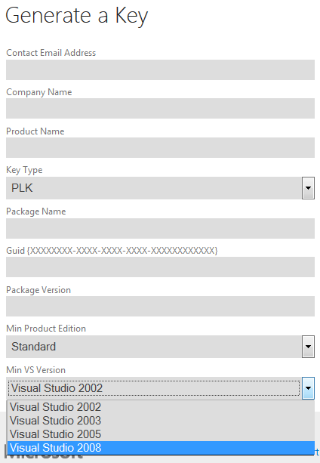Viewport: 320px width, 463px height.
Task: Click the Generate a Key heading
Action: [77, 16]
